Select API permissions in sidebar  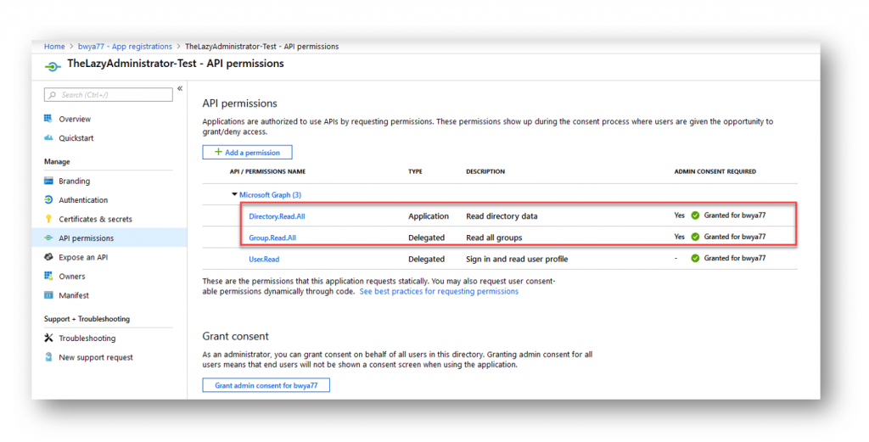point(86,238)
